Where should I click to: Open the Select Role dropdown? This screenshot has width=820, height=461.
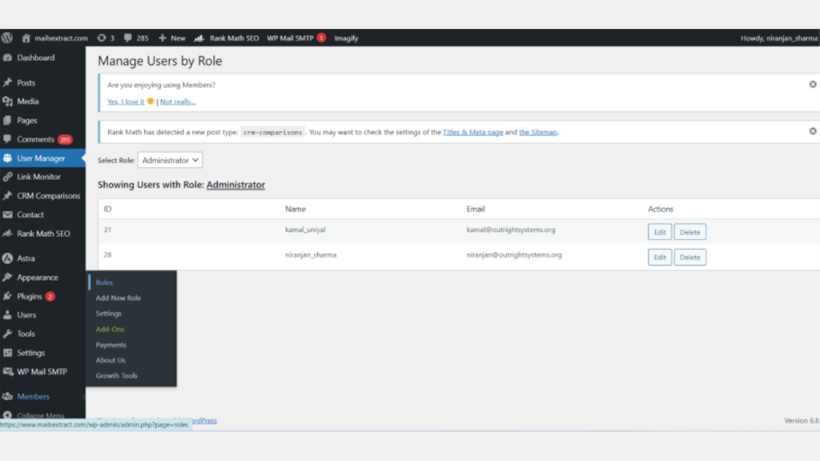171,160
